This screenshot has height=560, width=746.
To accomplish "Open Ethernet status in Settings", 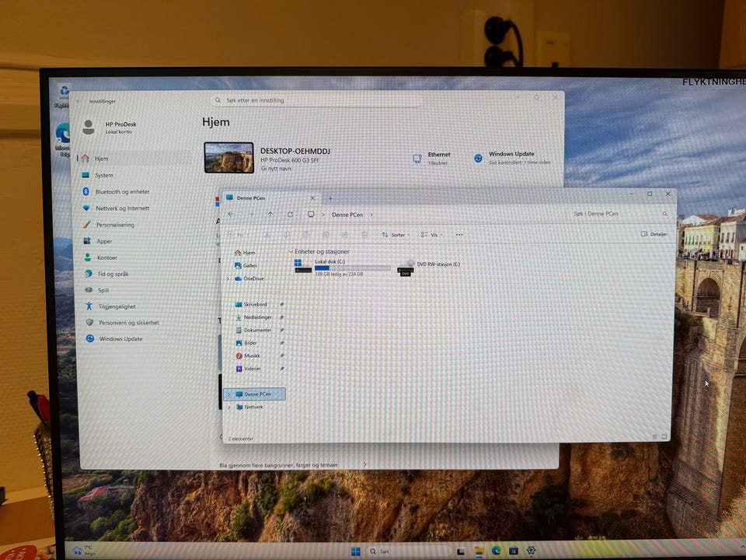I will click(431, 159).
